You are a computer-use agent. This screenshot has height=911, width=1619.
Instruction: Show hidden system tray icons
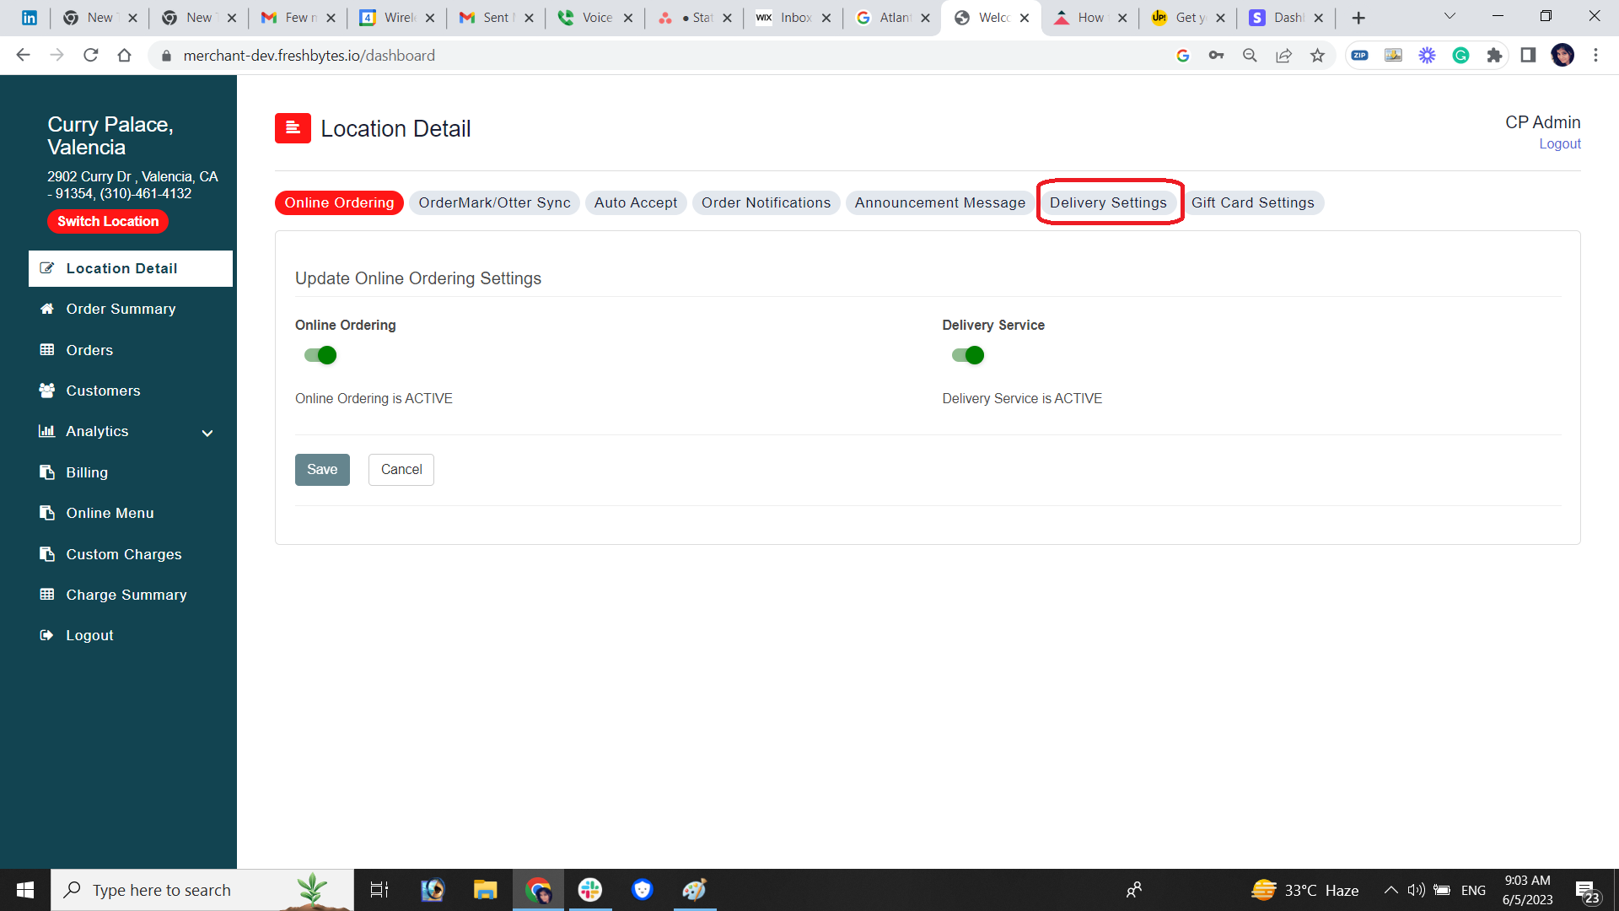pos(1390,890)
